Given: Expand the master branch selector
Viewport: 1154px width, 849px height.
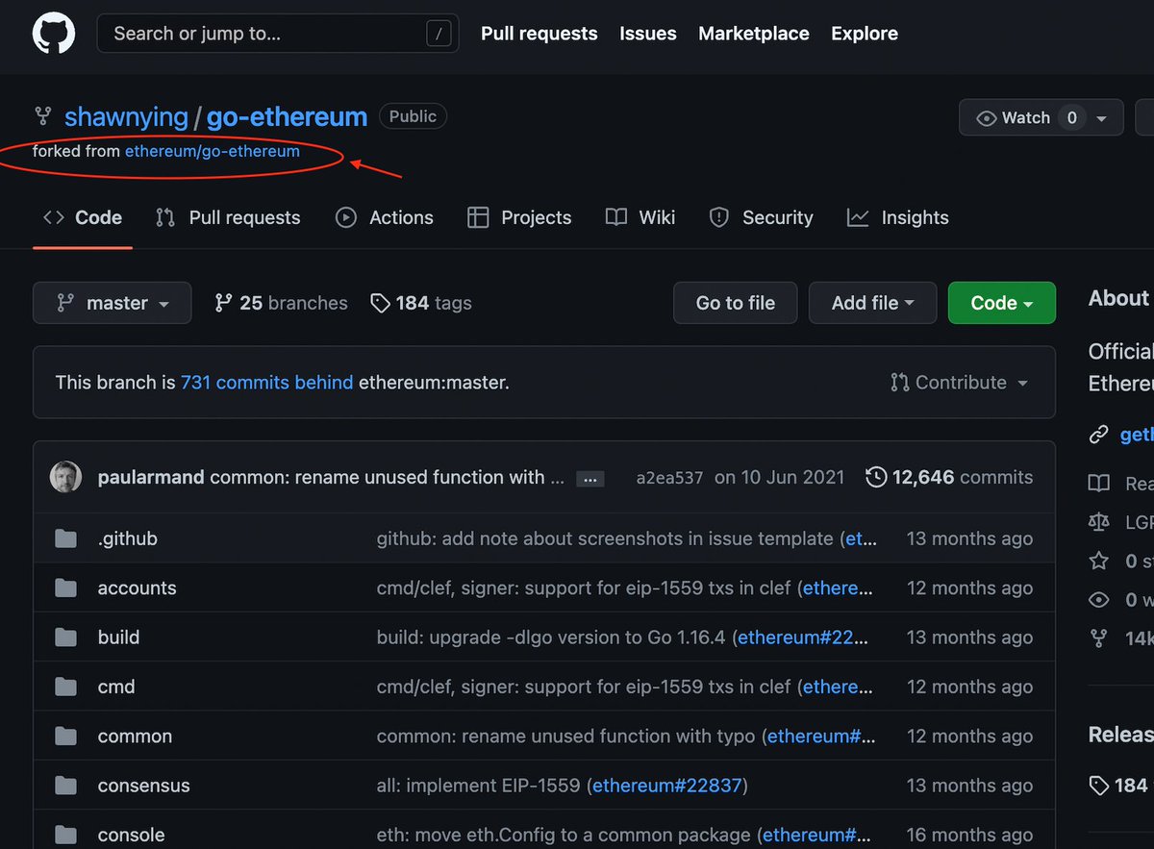Looking at the screenshot, I should pyautogui.click(x=113, y=303).
